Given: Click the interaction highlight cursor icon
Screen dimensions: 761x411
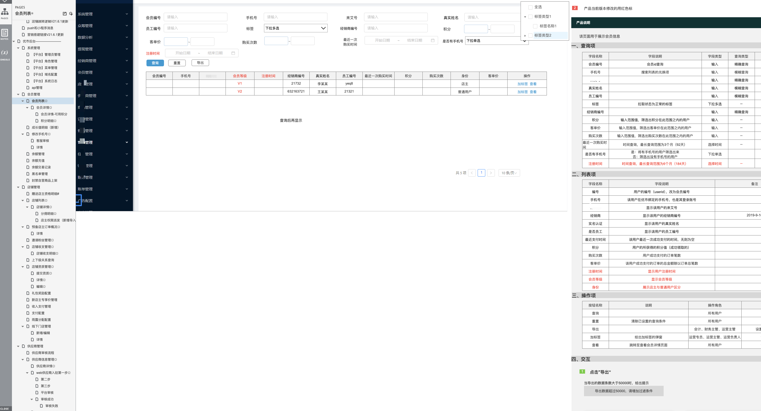Looking at the screenshot, I should (x=71, y=14).
